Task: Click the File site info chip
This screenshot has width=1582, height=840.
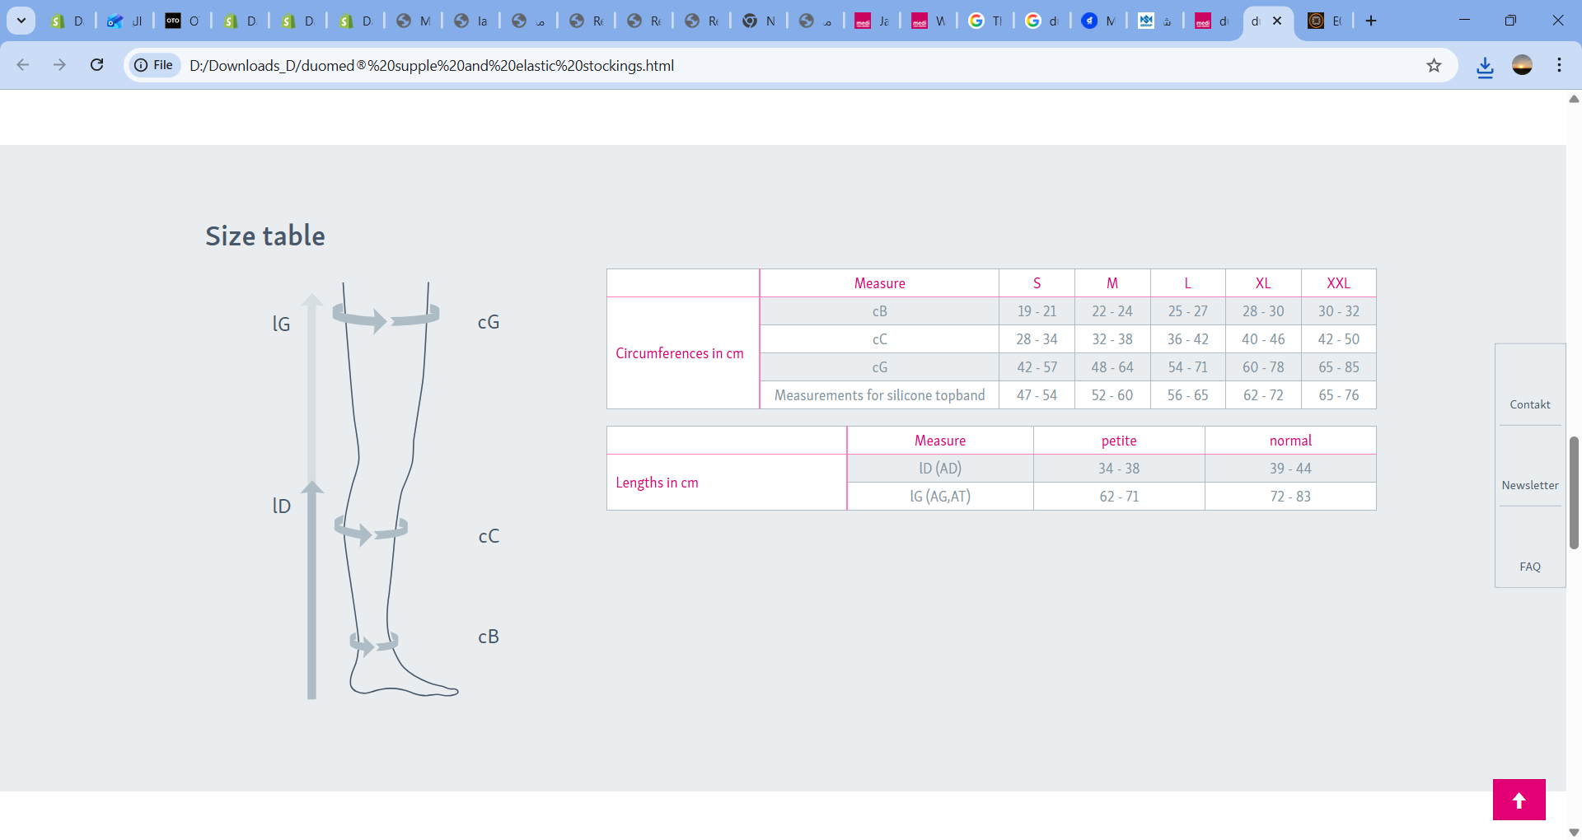Action: click(154, 65)
